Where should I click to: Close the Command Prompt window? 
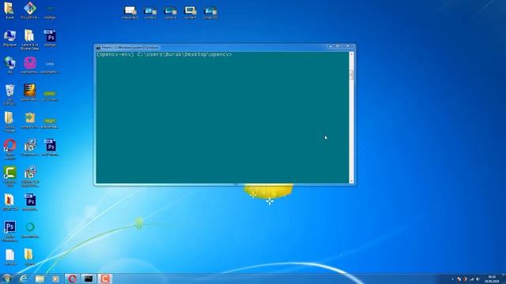coord(348,47)
